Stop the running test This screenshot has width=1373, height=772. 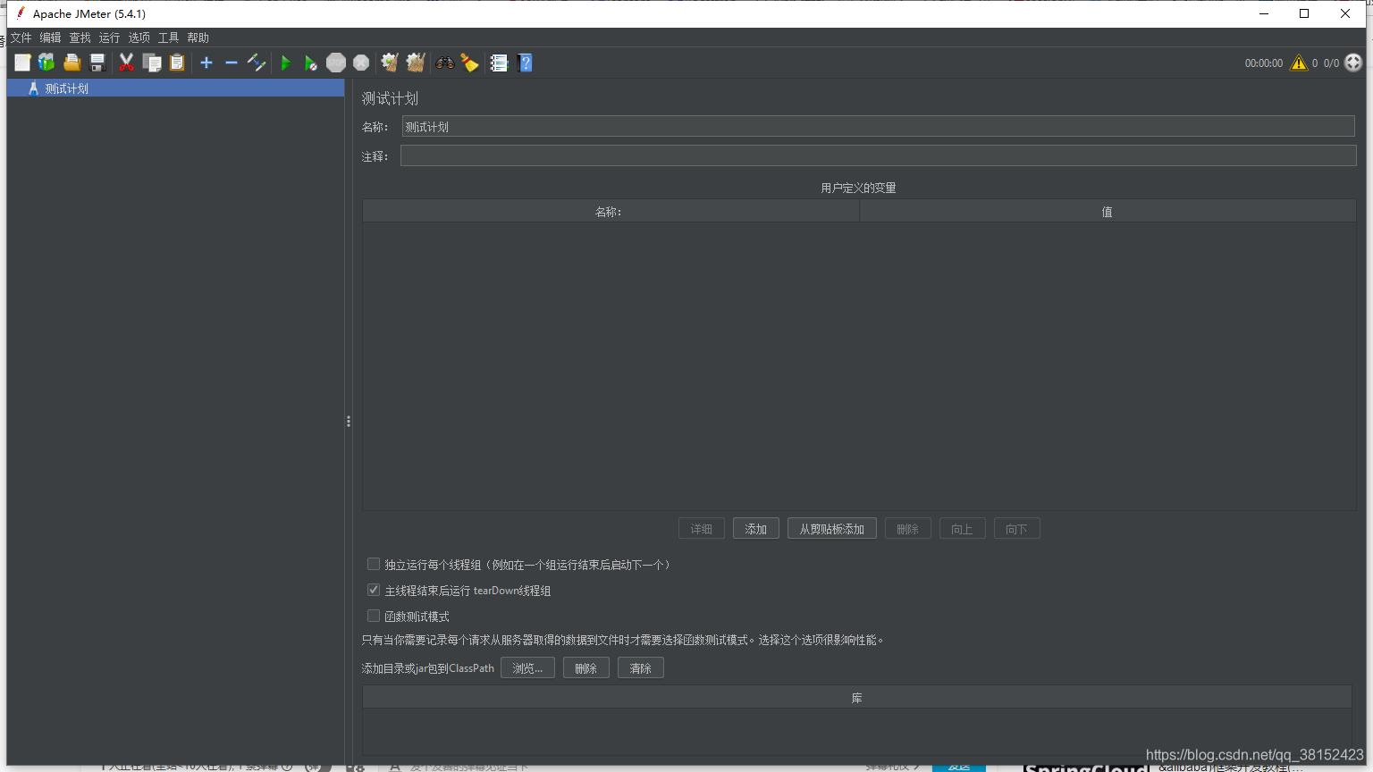(336, 63)
